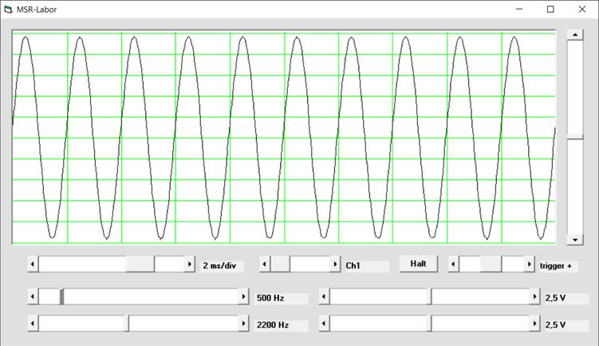This screenshot has width=599, height=346.
Task: Click left arrow of the 2200 Hz slider
Action: (x=33, y=324)
